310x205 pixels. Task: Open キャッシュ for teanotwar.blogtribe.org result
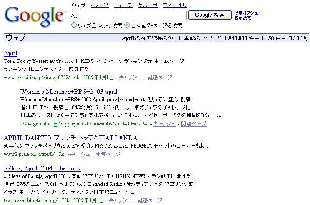click(x=120, y=200)
